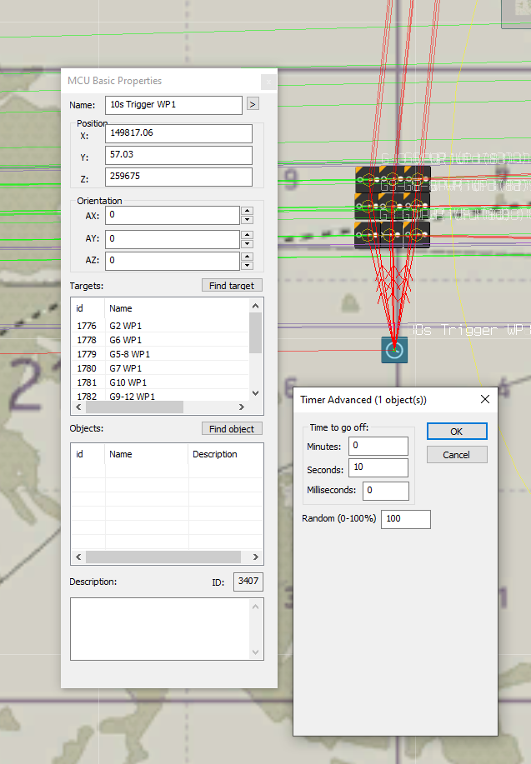Select the top-right waypoint icon in the cluster
The width and height of the screenshot is (531, 764).
pyautogui.click(x=417, y=179)
